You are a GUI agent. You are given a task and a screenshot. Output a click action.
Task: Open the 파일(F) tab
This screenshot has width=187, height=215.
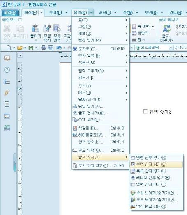[x=10, y=13]
